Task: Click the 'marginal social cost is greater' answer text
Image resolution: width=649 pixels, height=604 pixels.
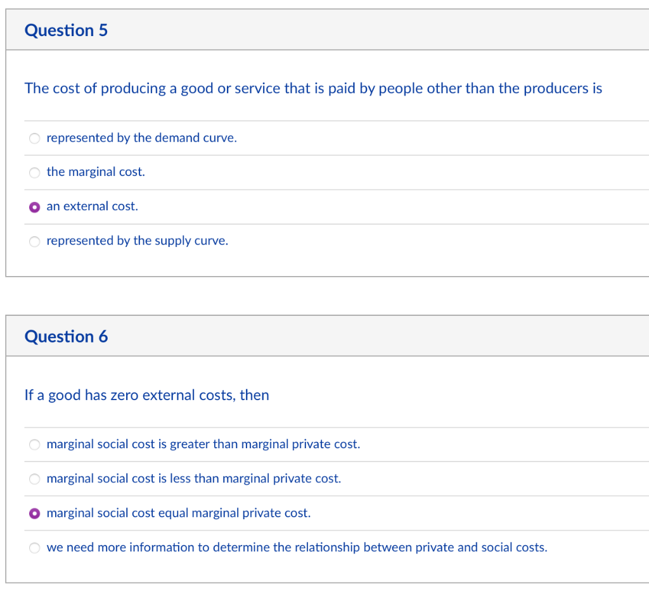Action: click(x=203, y=444)
